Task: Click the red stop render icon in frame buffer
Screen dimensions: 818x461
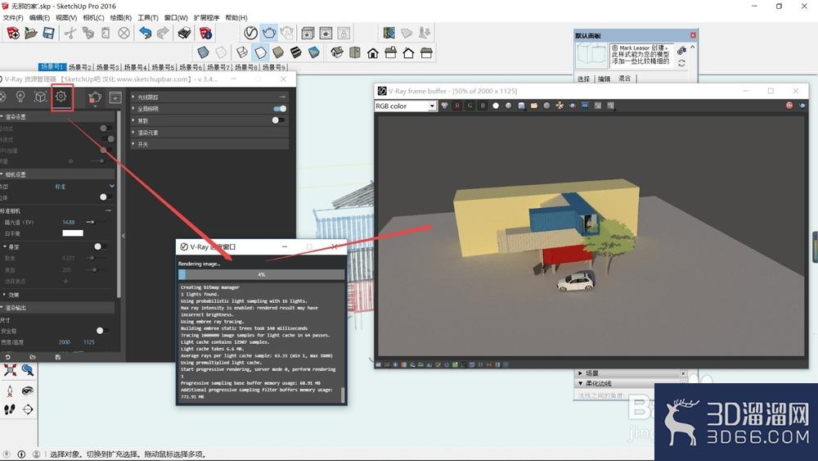Action: pos(789,106)
